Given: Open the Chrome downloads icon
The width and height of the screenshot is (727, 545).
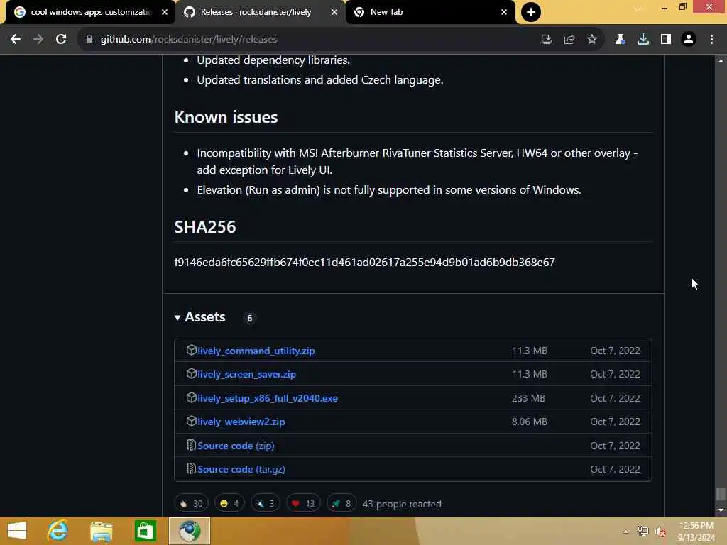Looking at the screenshot, I should (x=643, y=40).
